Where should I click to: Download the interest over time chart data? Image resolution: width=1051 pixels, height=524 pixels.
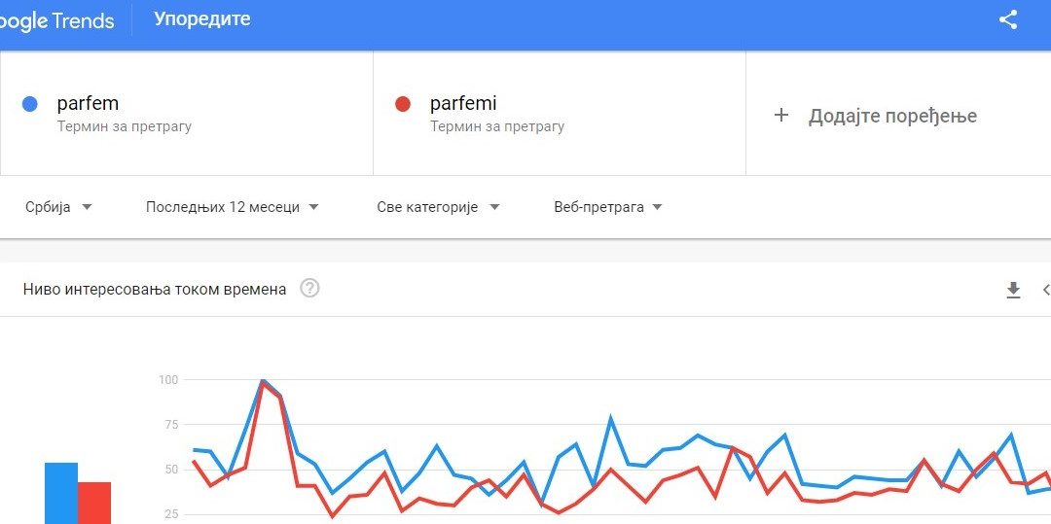pyautogui.click(x=1013, y=290)
